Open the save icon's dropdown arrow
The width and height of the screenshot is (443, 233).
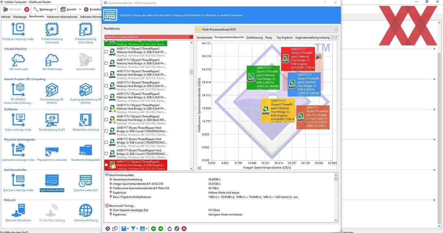coord(128,229)
